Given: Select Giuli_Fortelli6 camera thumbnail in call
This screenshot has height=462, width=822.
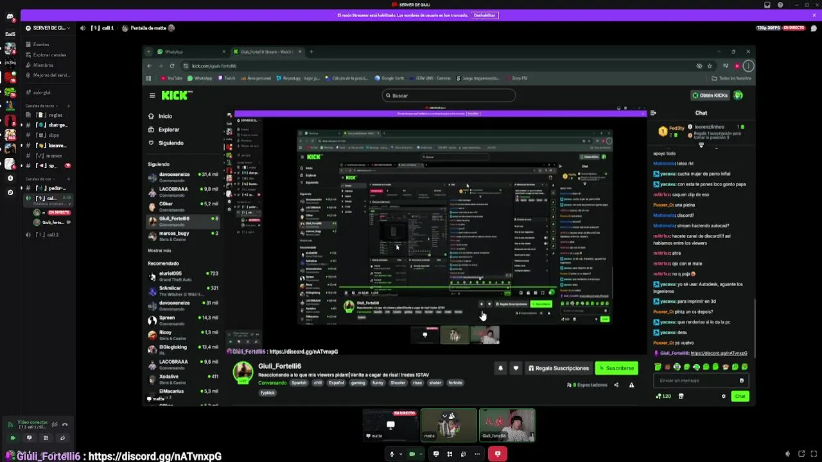Looking at the screenshot, I should (507, 425).
